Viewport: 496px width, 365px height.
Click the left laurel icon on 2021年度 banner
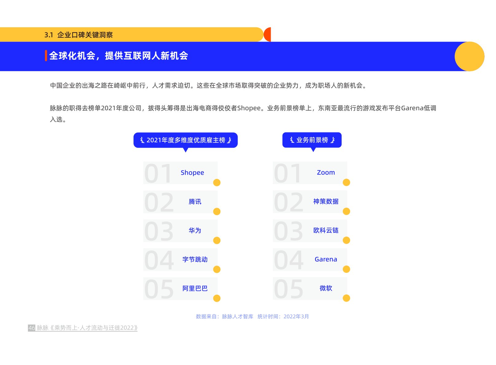tap(142, 140)
